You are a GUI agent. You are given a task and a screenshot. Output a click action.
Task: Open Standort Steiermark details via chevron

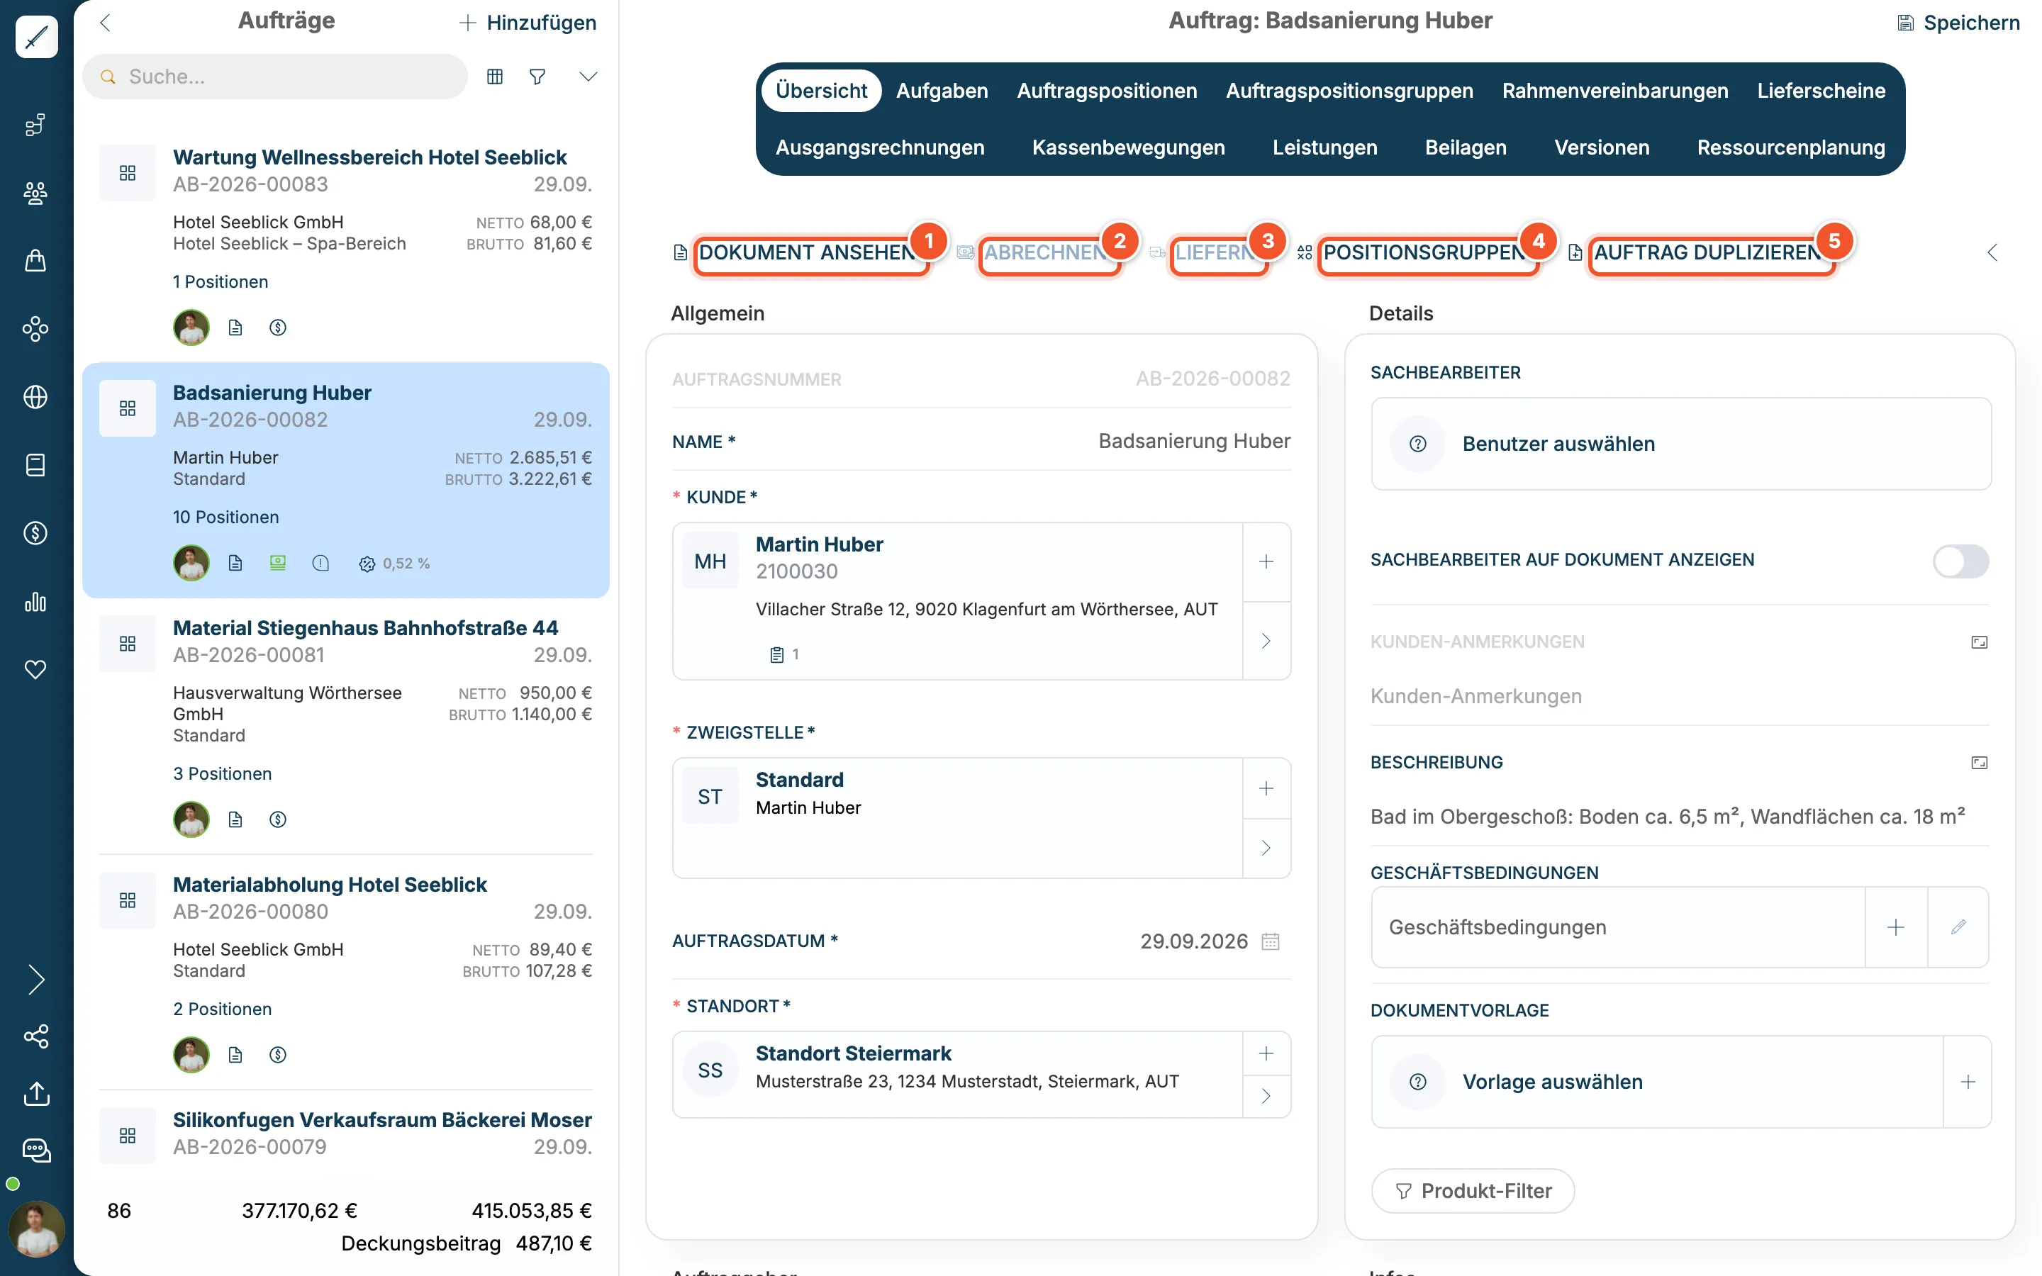coord(1266,1095)
